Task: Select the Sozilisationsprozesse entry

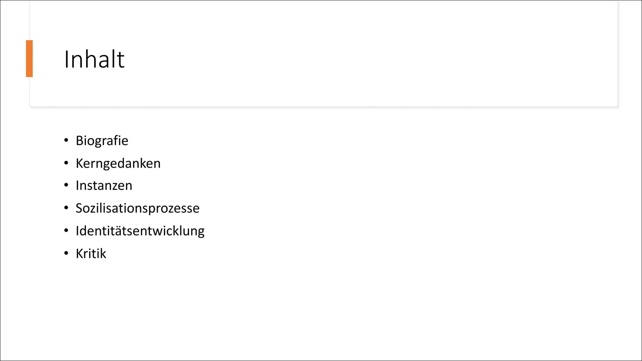Action: (137, 208)
